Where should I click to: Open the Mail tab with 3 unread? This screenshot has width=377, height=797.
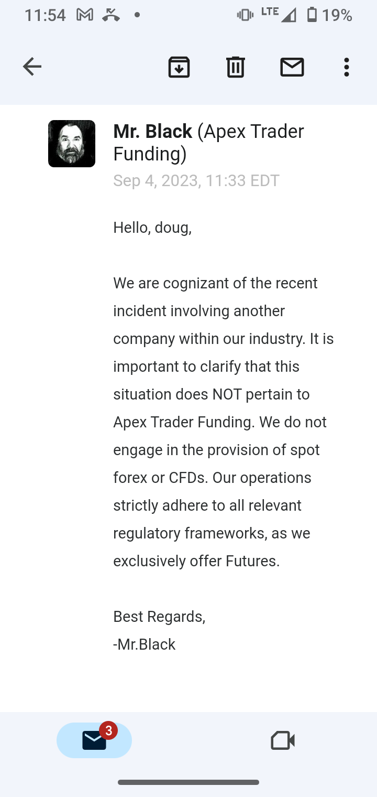coord(94,740)
